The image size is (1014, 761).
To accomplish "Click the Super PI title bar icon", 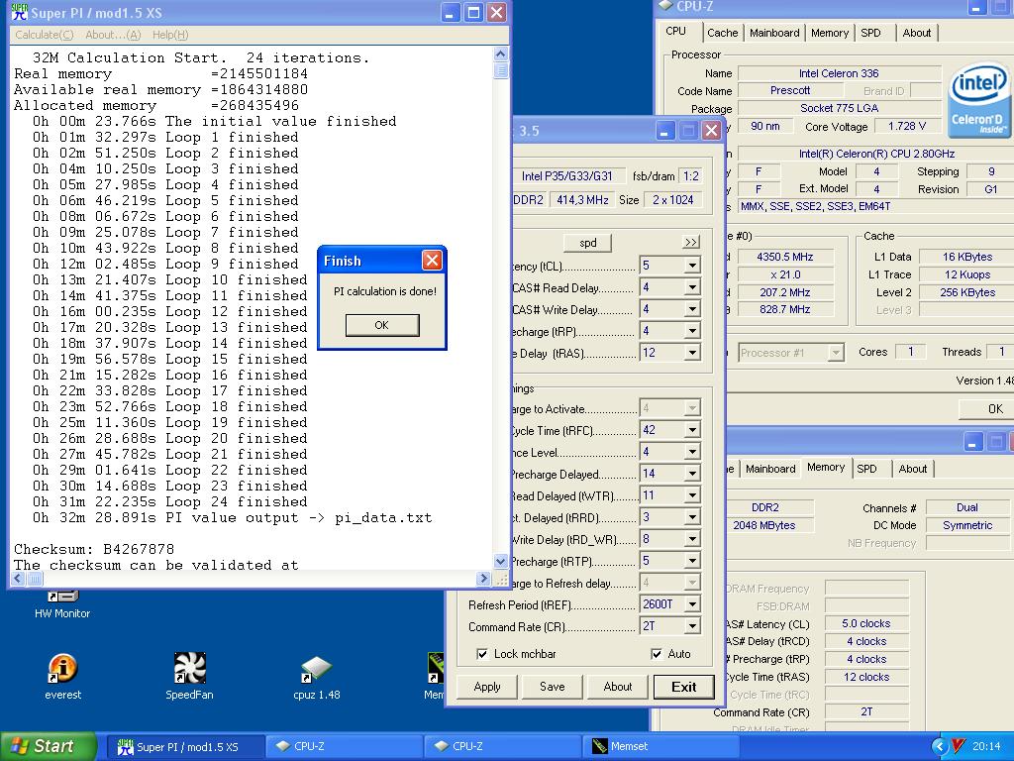I will [x=20, y=12].
